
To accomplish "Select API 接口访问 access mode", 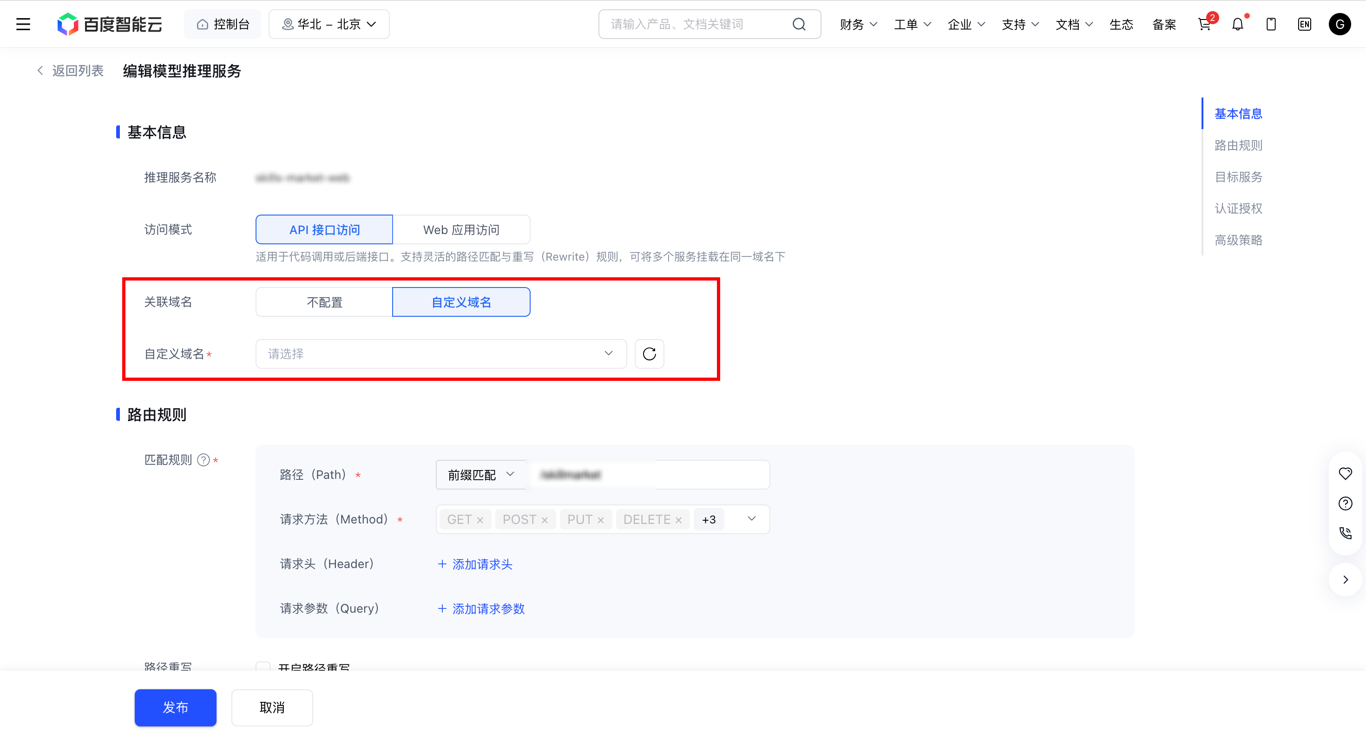I will pyautogui.click(x=324, y=229).
